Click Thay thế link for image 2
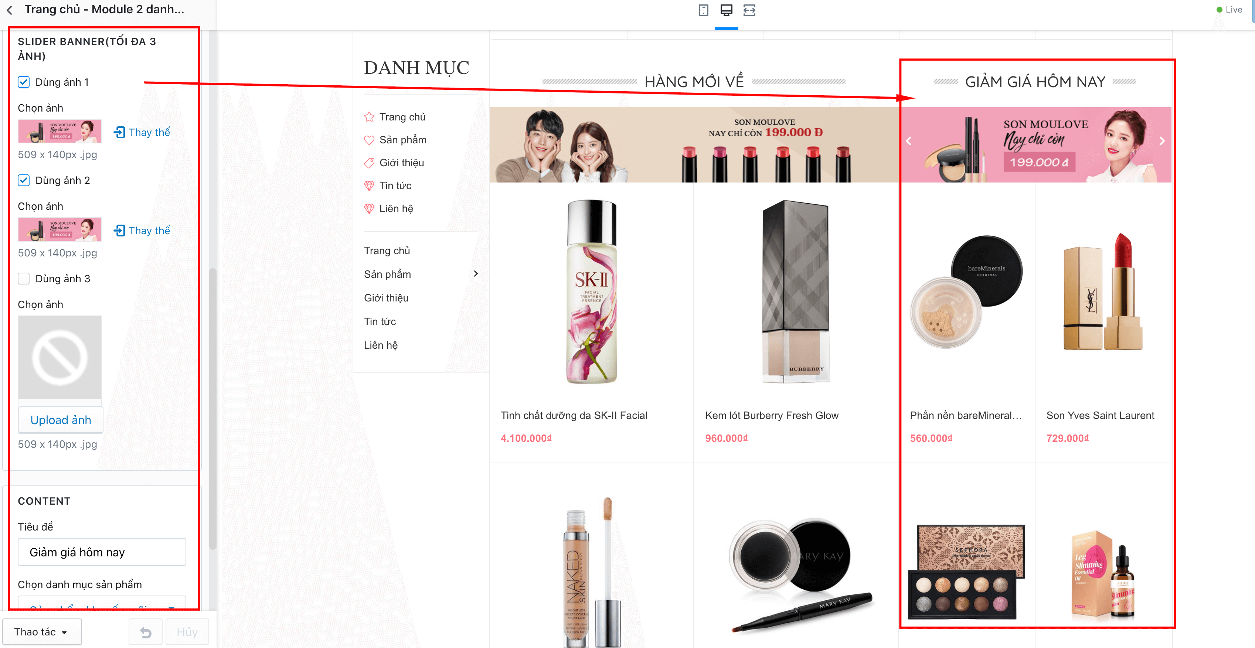Image resolution: width=1255 pixels, height=648 pixels. point(149,231)
